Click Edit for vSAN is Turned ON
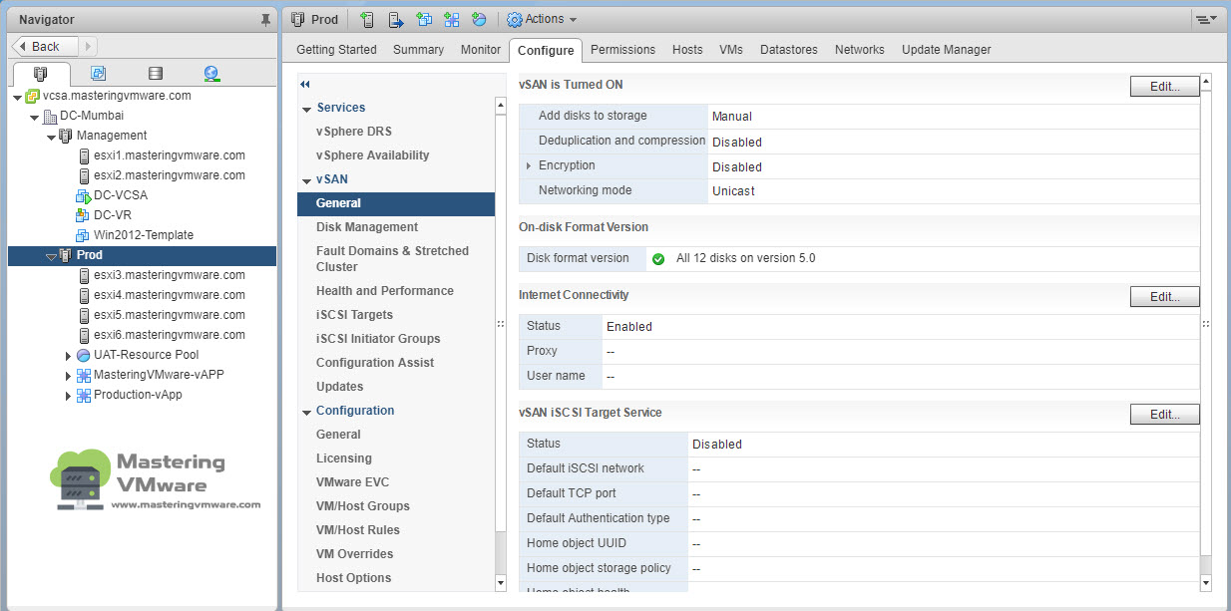Screen dimensions: 1231x611 pyautogui.click(x=1164, y=87)
